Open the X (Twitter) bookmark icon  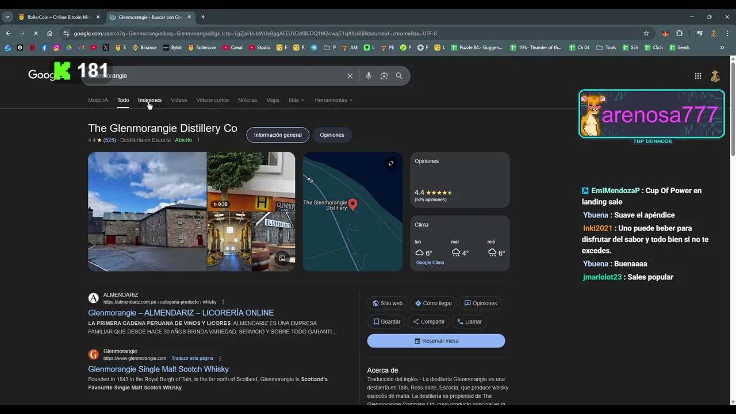(x=106, y=48)
